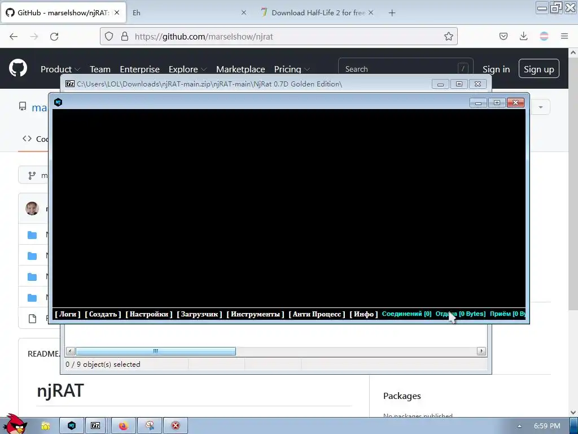Close the Download Half-Life 2 tab
578x434 pixels.
[371, 12]
